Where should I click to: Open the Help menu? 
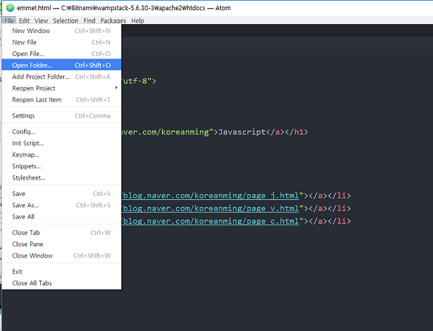click(x=138, y=20)
